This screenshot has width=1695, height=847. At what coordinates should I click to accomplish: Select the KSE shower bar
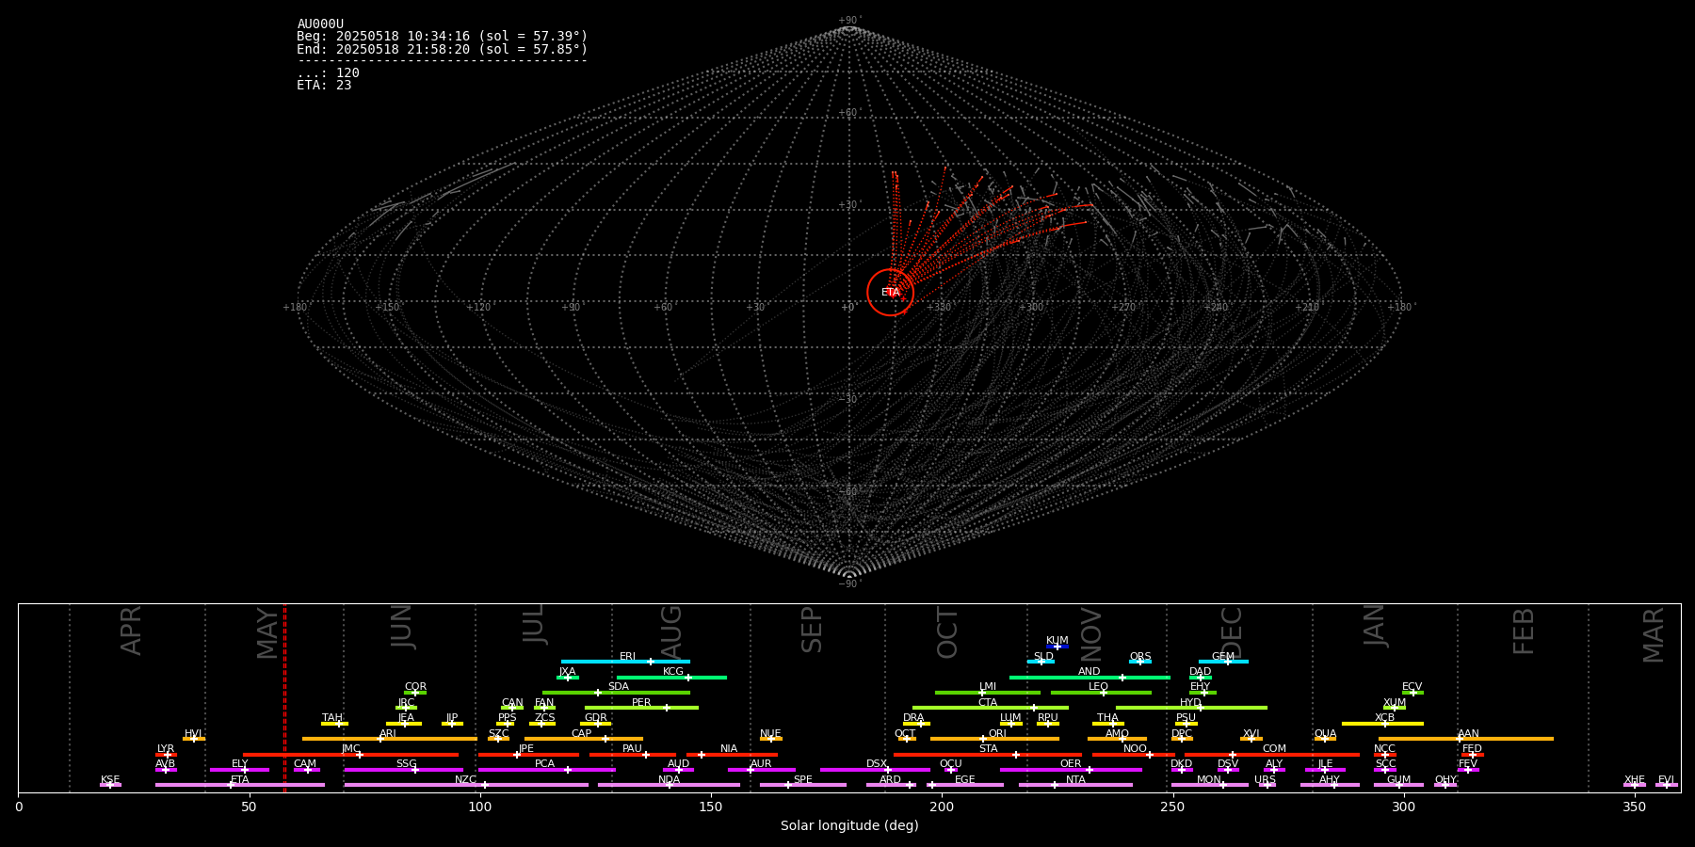(110, 785)
